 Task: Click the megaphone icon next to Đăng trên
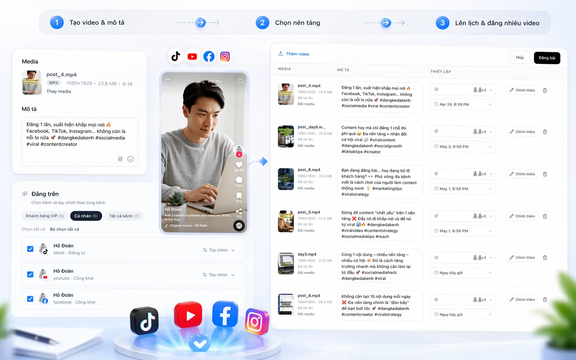(25, 194)
